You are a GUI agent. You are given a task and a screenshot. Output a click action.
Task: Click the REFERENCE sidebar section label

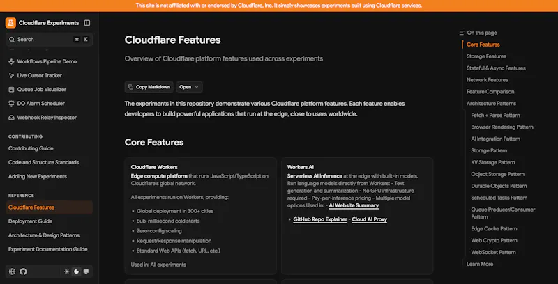pyautogui.click(x=21, y=196)
